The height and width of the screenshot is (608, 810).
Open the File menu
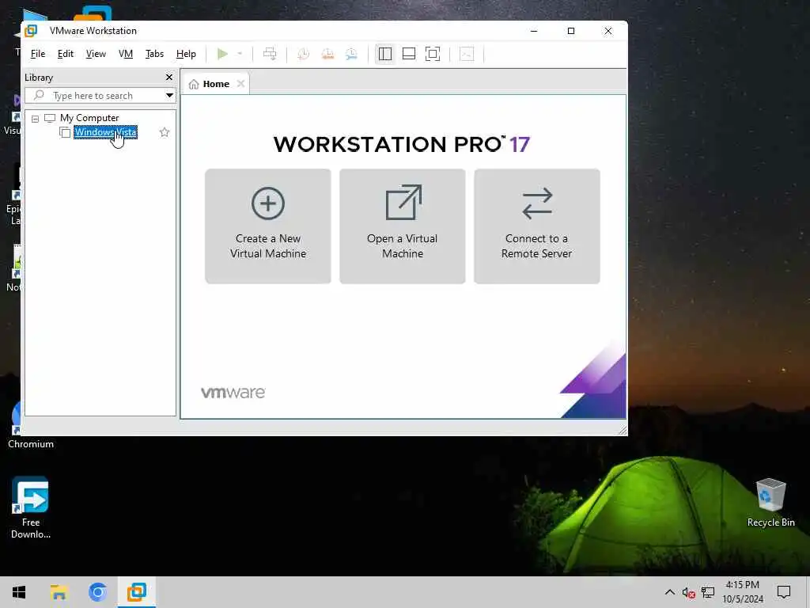(38, 54)
